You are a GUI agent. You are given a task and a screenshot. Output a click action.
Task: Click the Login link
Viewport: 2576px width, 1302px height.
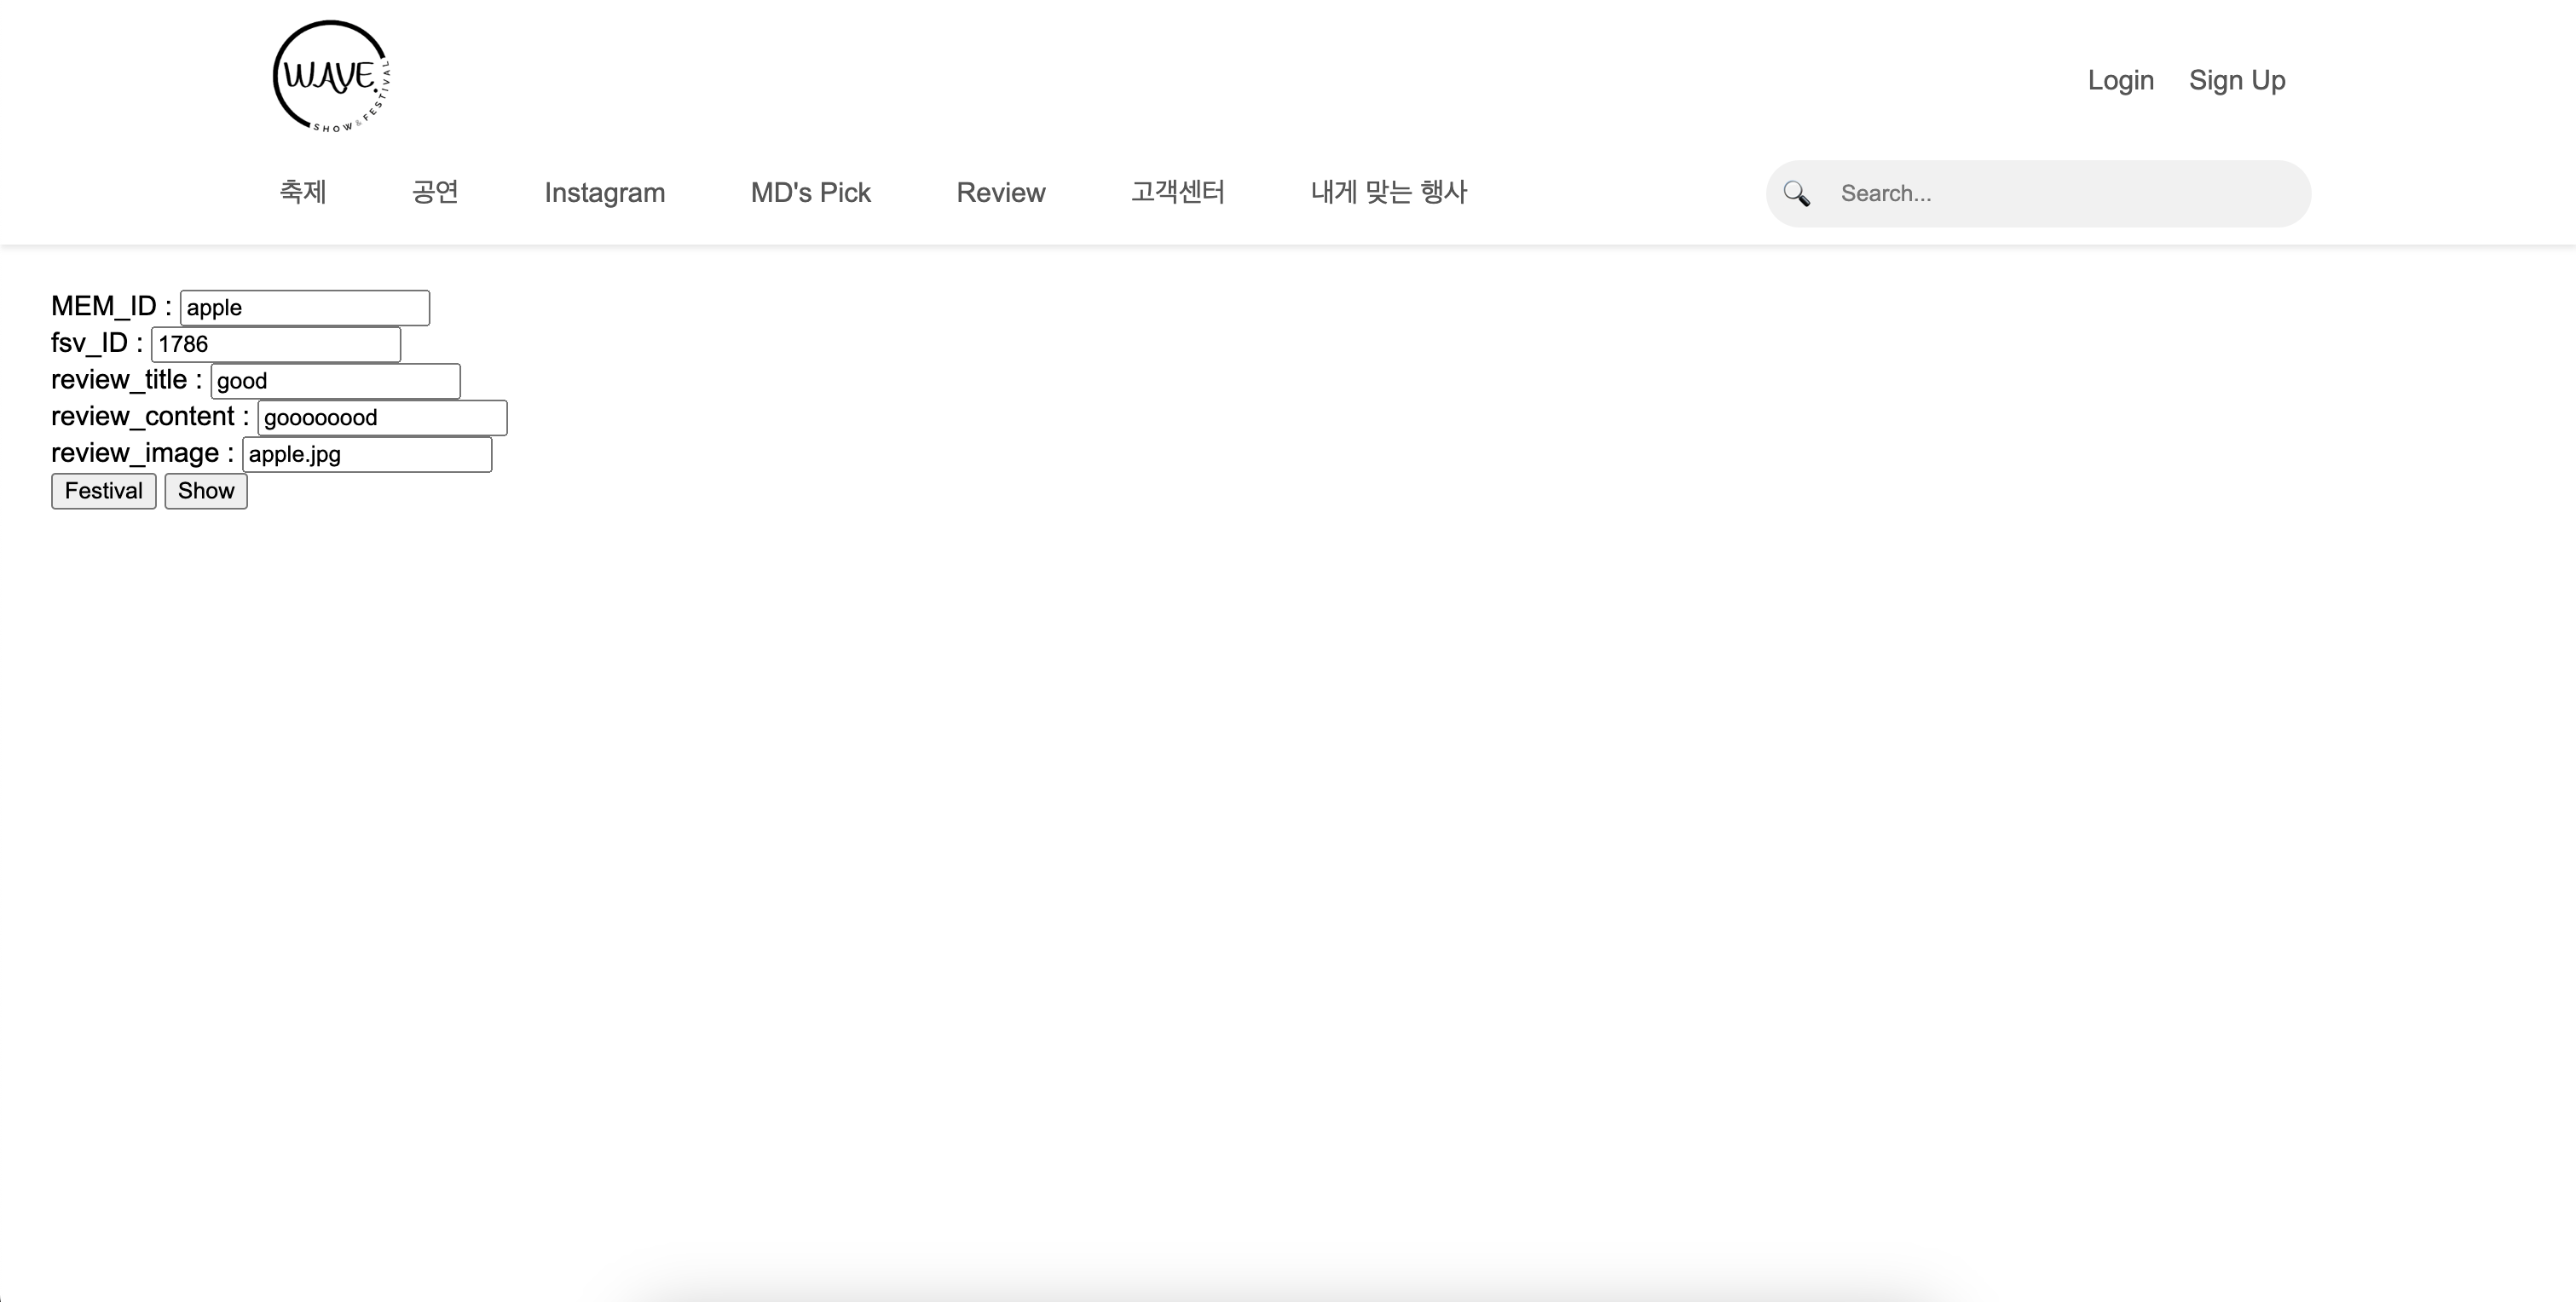(2120, 80)
